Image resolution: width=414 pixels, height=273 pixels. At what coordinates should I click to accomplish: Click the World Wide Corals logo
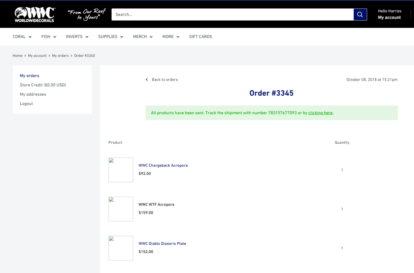pos(34,14)
